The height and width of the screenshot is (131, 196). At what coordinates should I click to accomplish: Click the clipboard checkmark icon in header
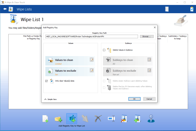pos(192,9)
